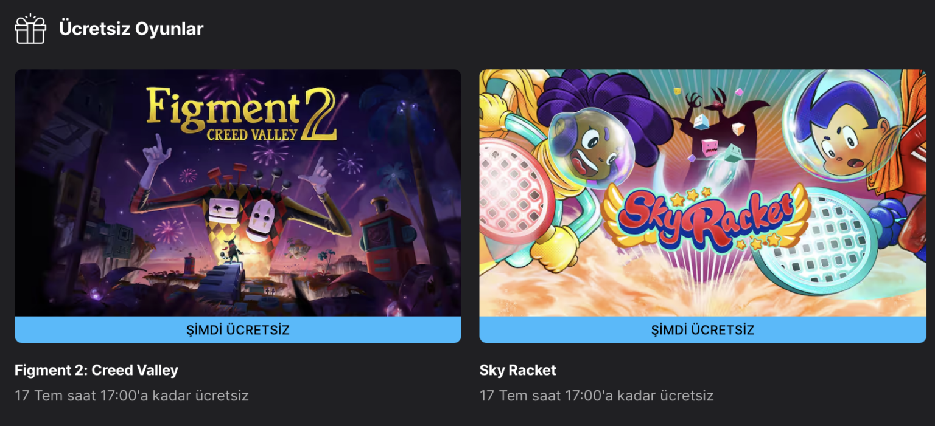Screen dimensions: 935x426
Task: Click the date text under Sky Racket
Action: click(x=597, y=395)
